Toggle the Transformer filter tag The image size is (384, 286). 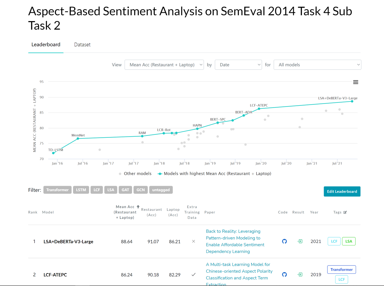coord(57,190)
